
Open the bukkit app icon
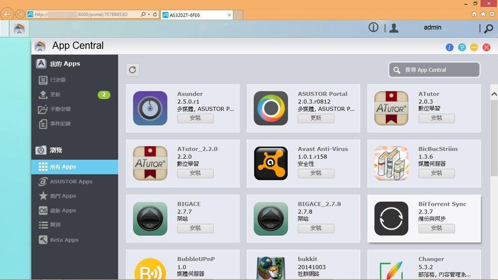click(271, 268)
